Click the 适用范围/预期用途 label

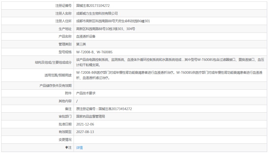58,75
